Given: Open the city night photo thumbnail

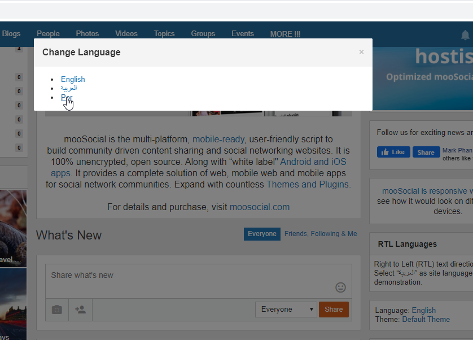Looking at the screenshot, I should pyautogui.click(x=14, y=304).
